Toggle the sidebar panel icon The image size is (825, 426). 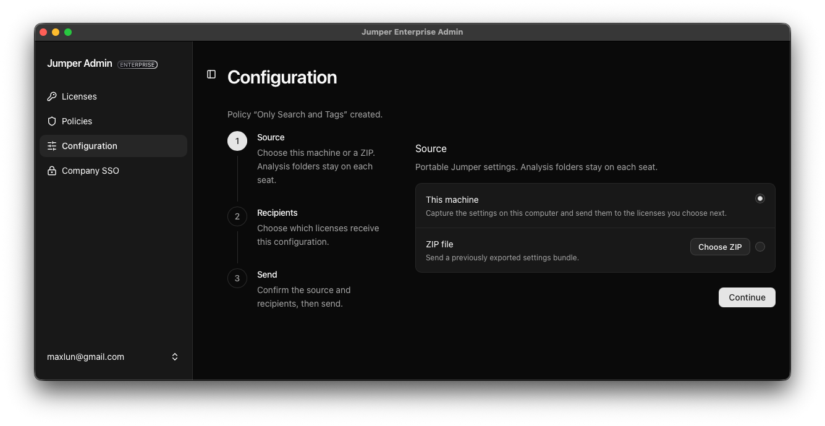coord(211,74)
